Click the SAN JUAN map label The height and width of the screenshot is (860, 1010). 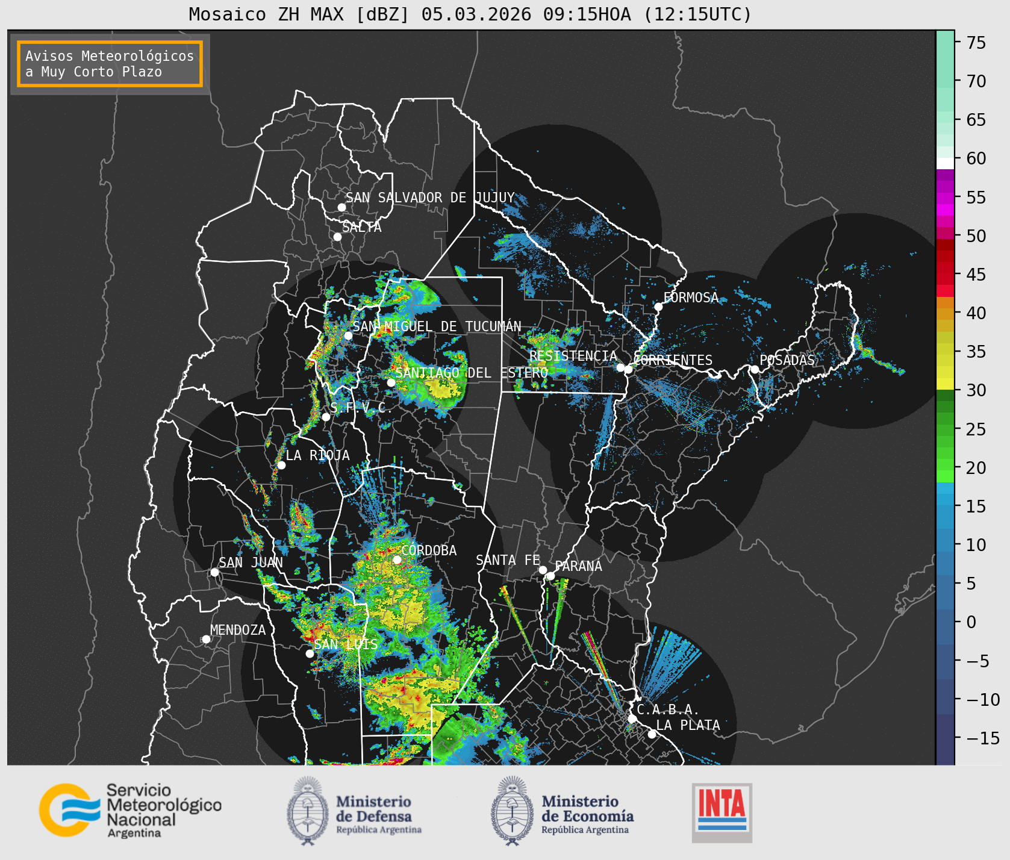tap(251, 562)
